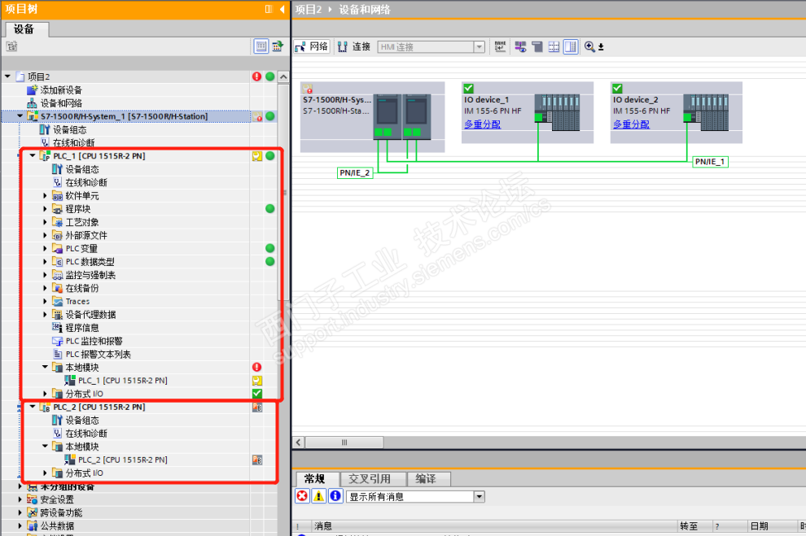Click the zoom magnifier icon
Viewport: 806px width, 536px height.
coord(589,46)
